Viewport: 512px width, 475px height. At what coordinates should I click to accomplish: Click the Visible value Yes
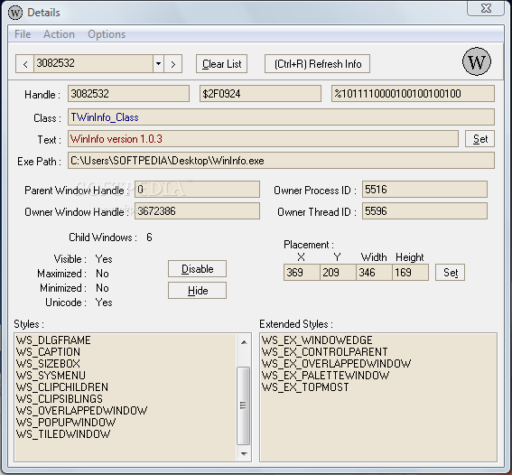pos(104,259)
